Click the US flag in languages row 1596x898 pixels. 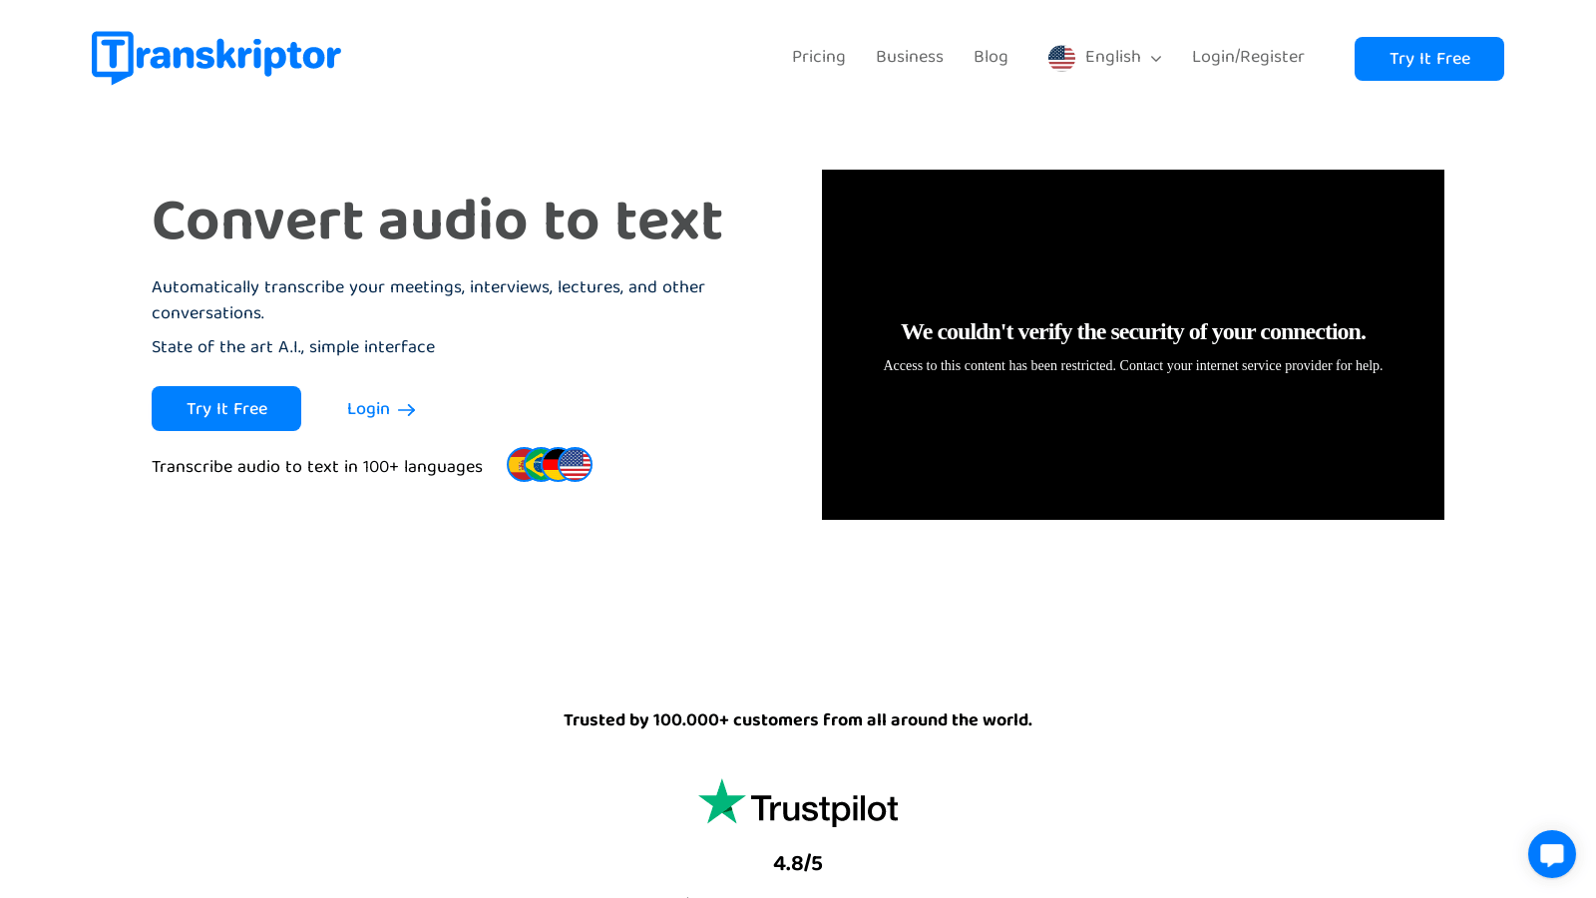click(576, 465)
